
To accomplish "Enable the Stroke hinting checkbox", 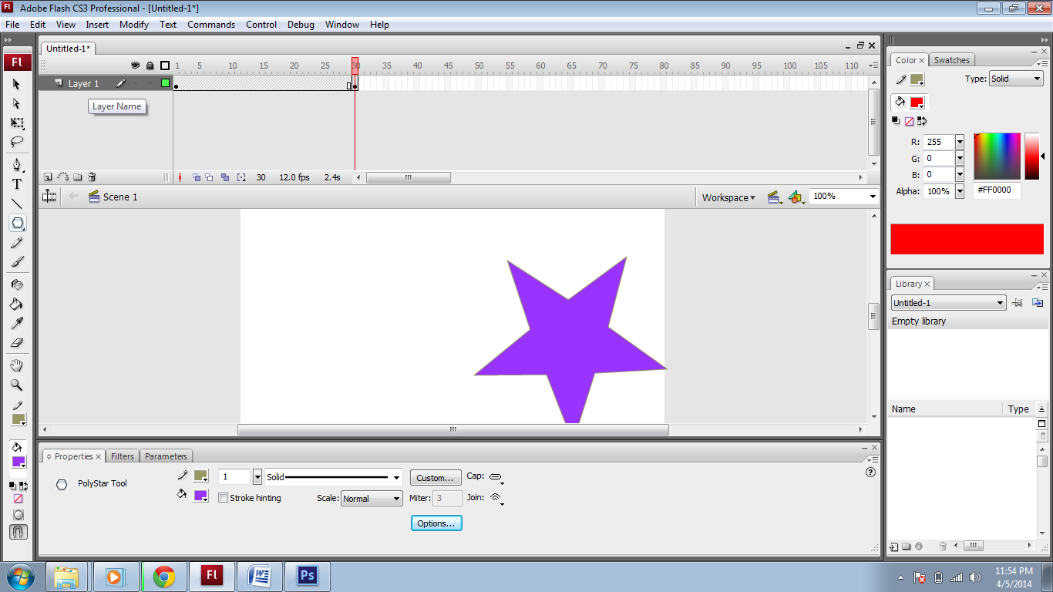I will coord(223,498).
